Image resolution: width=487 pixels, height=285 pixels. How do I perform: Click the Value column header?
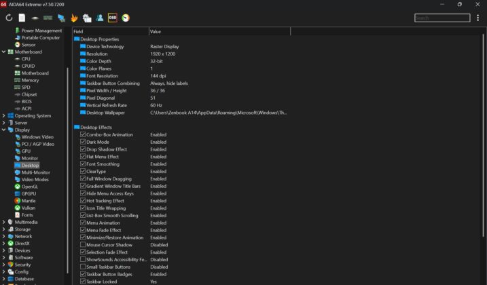coord(219,31)
